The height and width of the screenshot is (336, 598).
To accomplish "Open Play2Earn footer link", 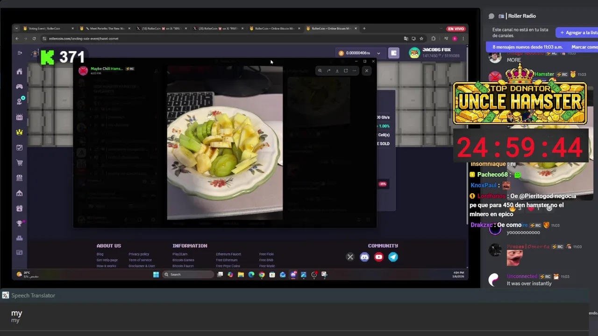I will click(180, 254).
